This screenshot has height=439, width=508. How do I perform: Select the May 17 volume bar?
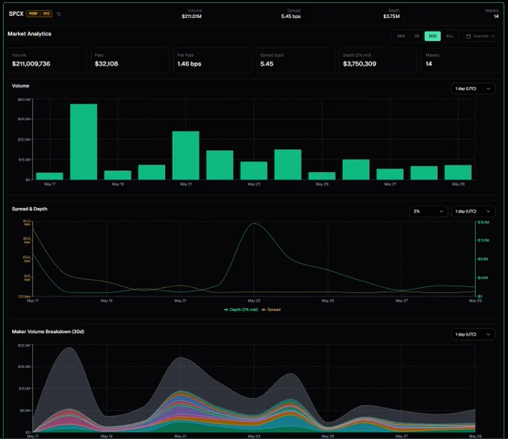click(x=49, y=176)
